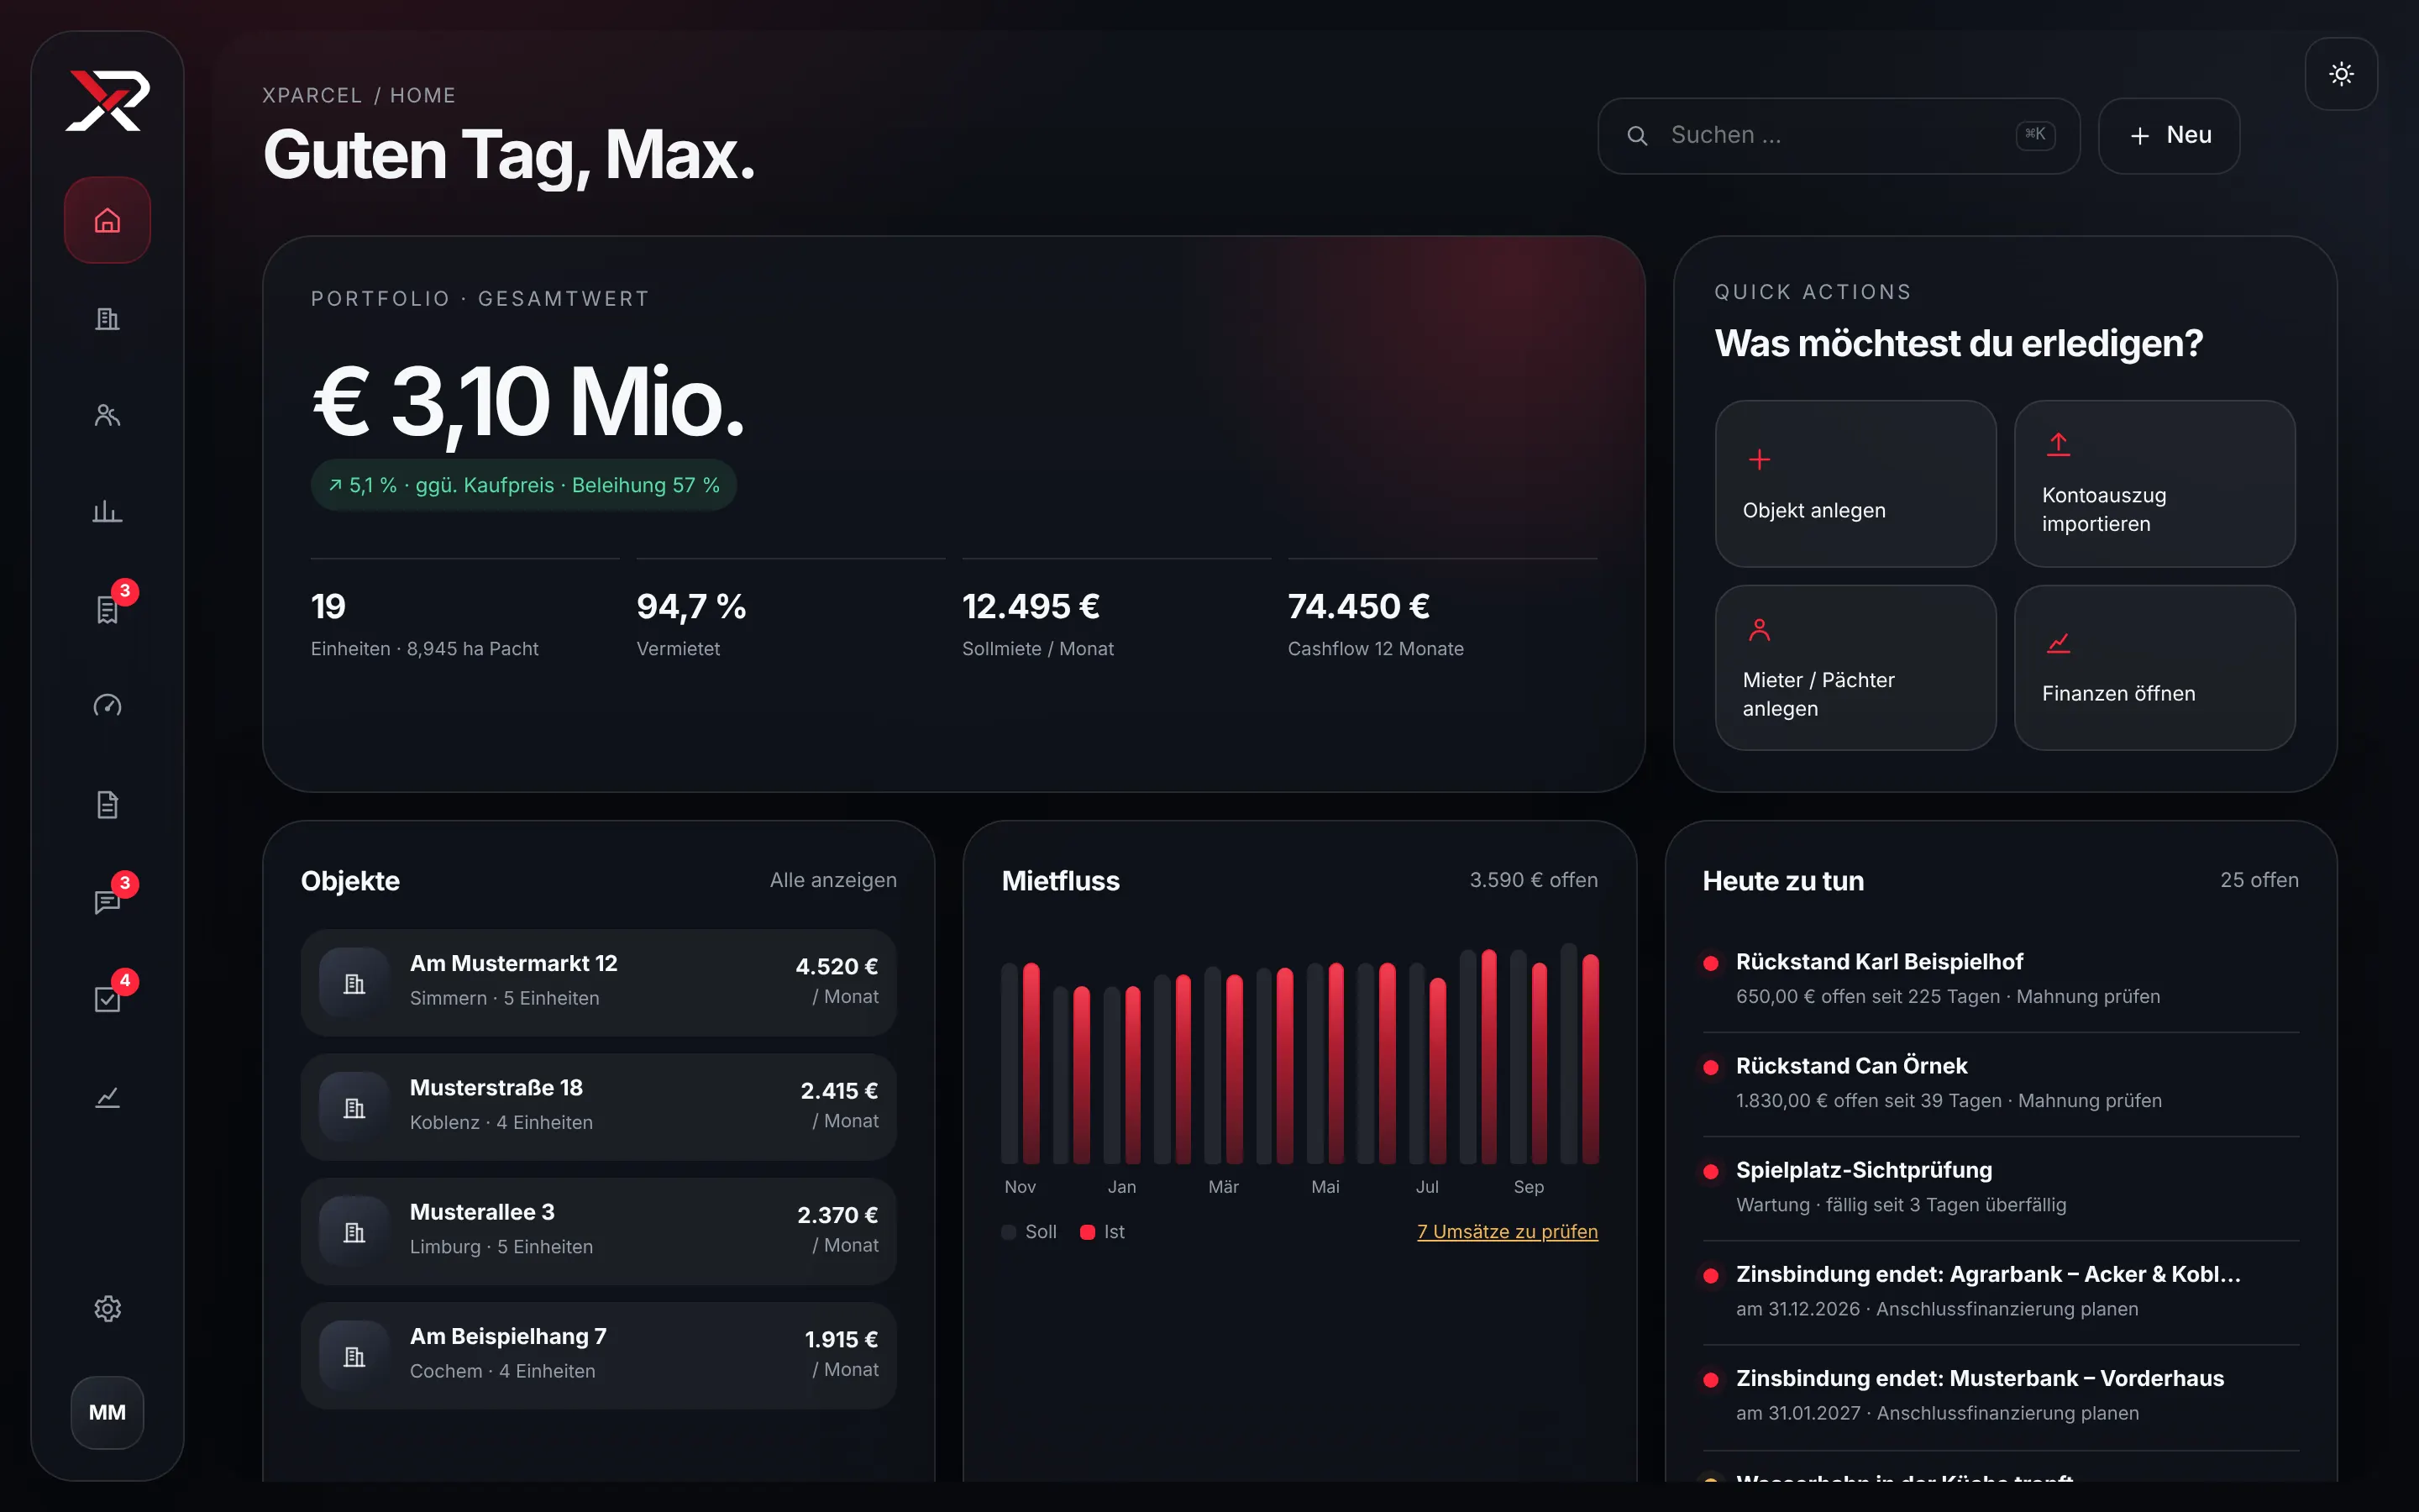Open the bar chart sidebar icon
This screenshot has width=2419, height=1512.
107,512
